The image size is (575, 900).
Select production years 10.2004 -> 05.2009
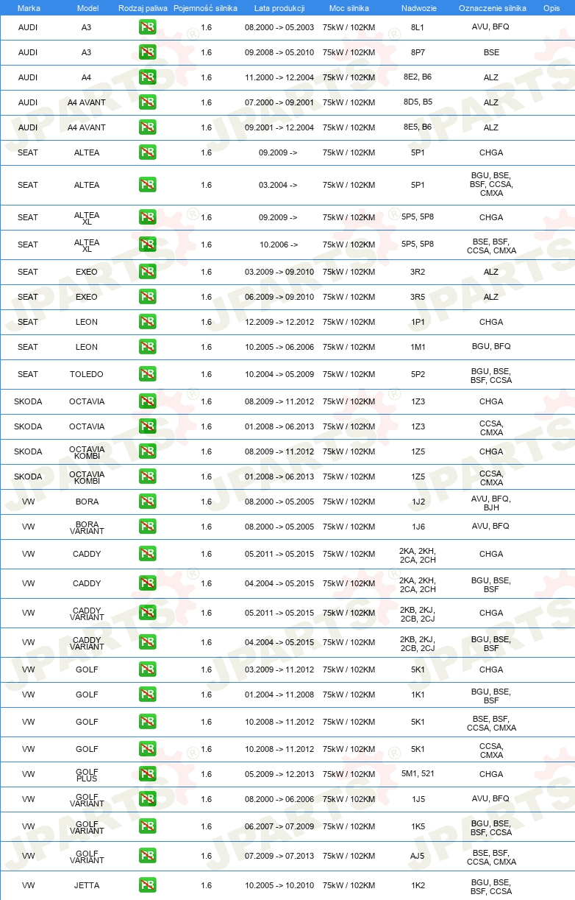point(279,374)
